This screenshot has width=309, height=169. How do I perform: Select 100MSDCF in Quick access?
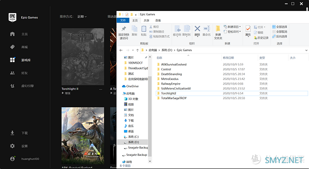[x=133, y=63]
